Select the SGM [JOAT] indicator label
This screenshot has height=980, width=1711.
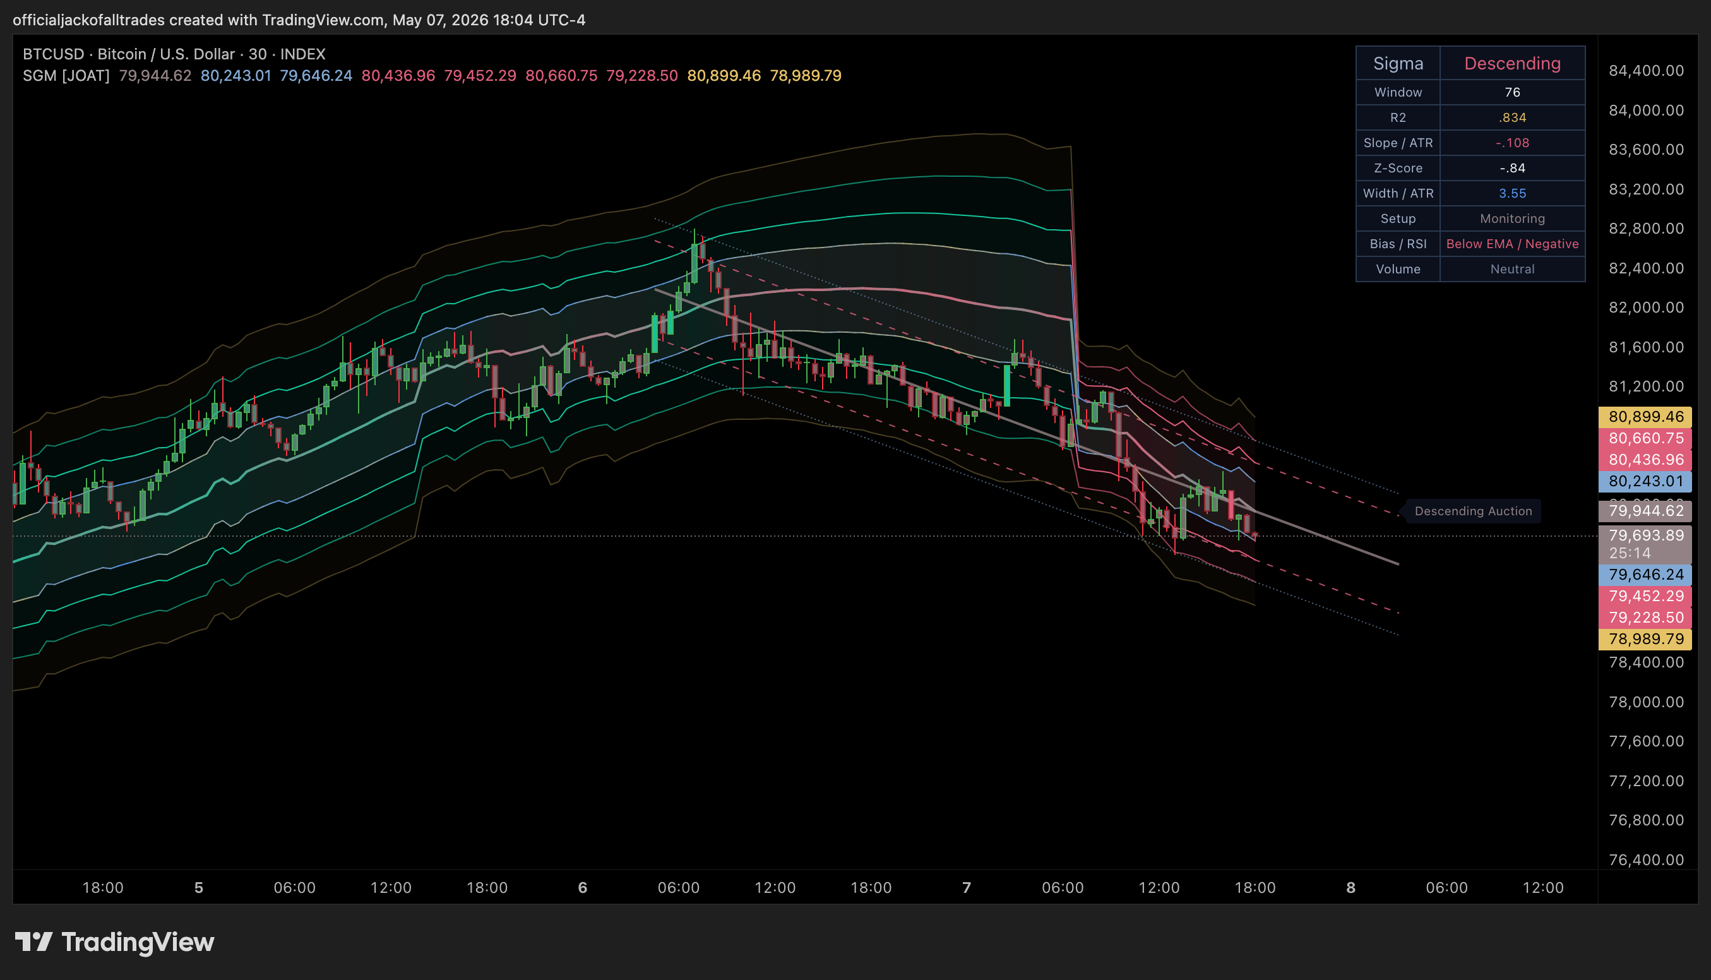[66, 75]
